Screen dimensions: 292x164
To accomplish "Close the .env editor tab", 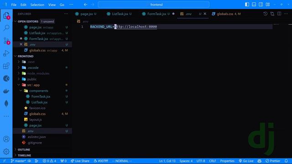I will (x=205, y=14).
